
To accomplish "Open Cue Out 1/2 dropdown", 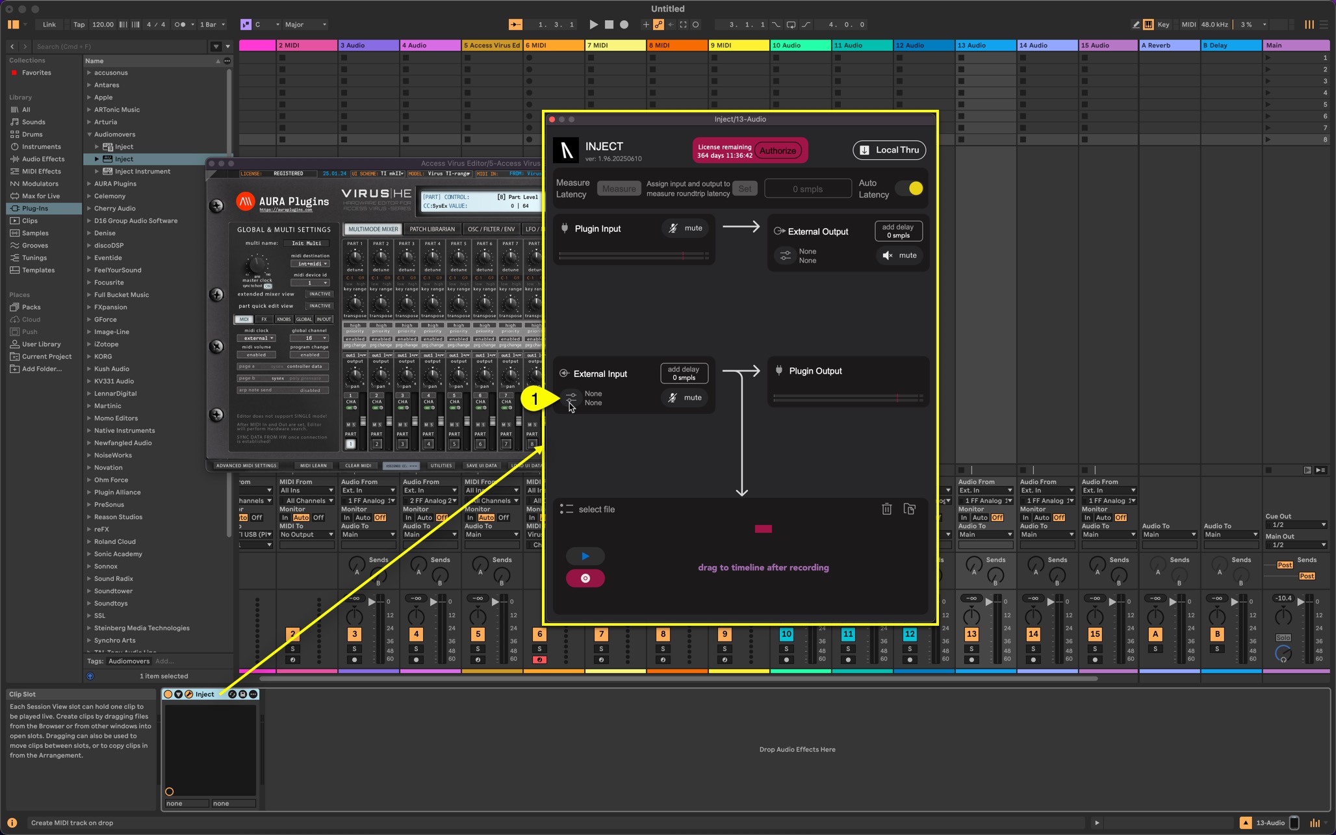I will click(x=1296, y=525).
